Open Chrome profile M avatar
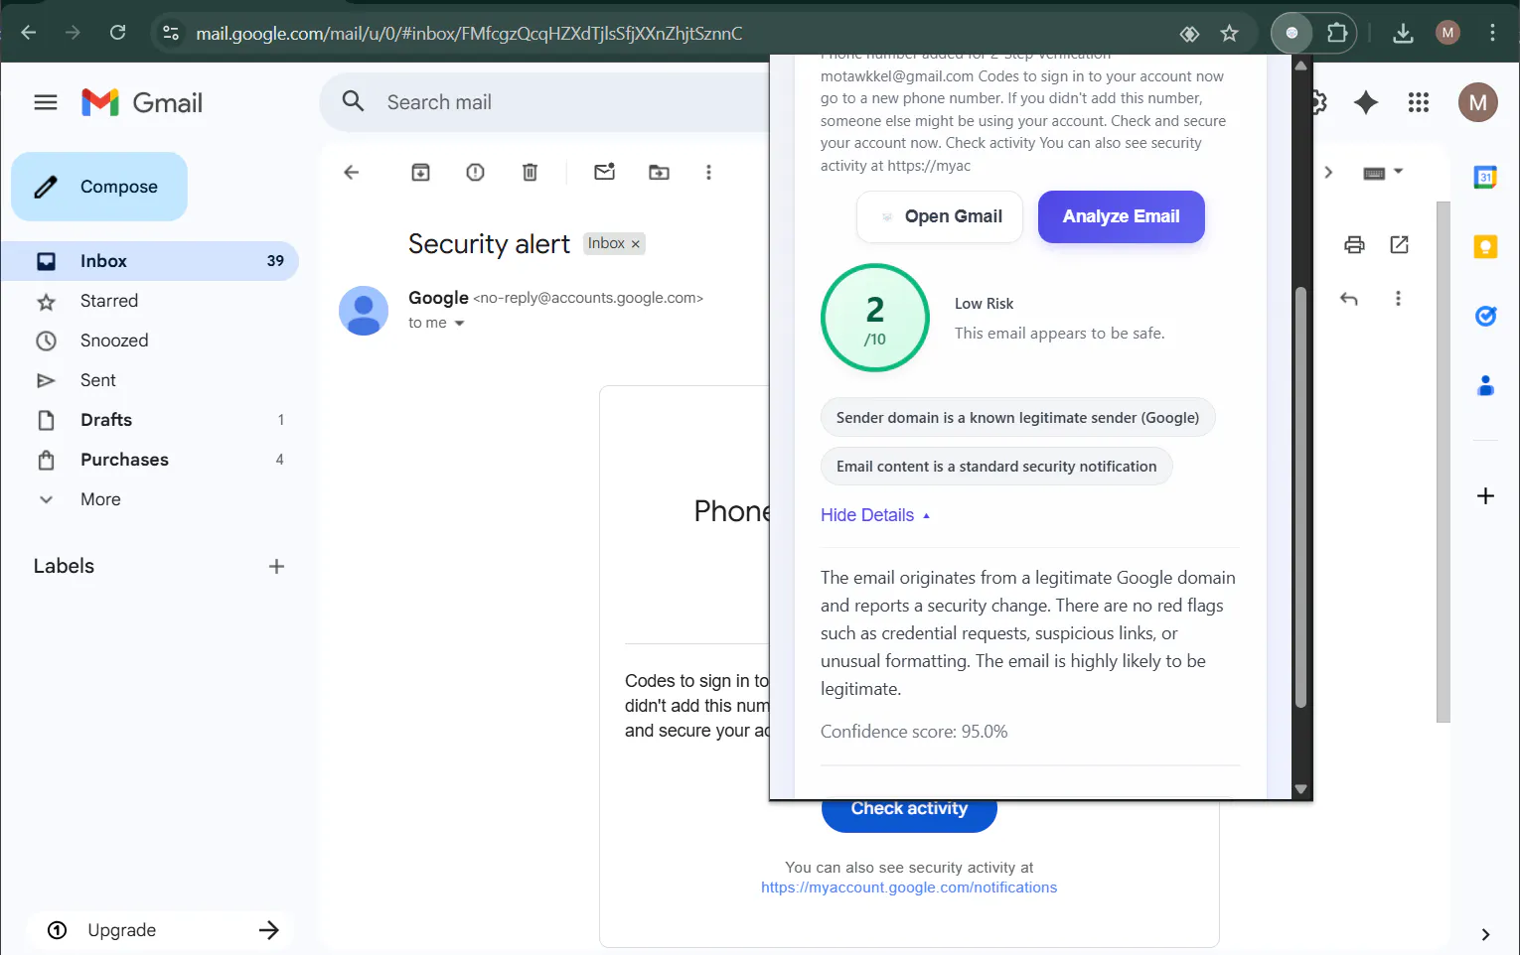This screenshot has width=1520, height=955. 1447,33
